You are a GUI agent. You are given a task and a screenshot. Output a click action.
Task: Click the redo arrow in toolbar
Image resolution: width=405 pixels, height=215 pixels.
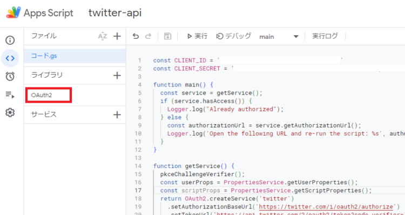coord(148,36)
